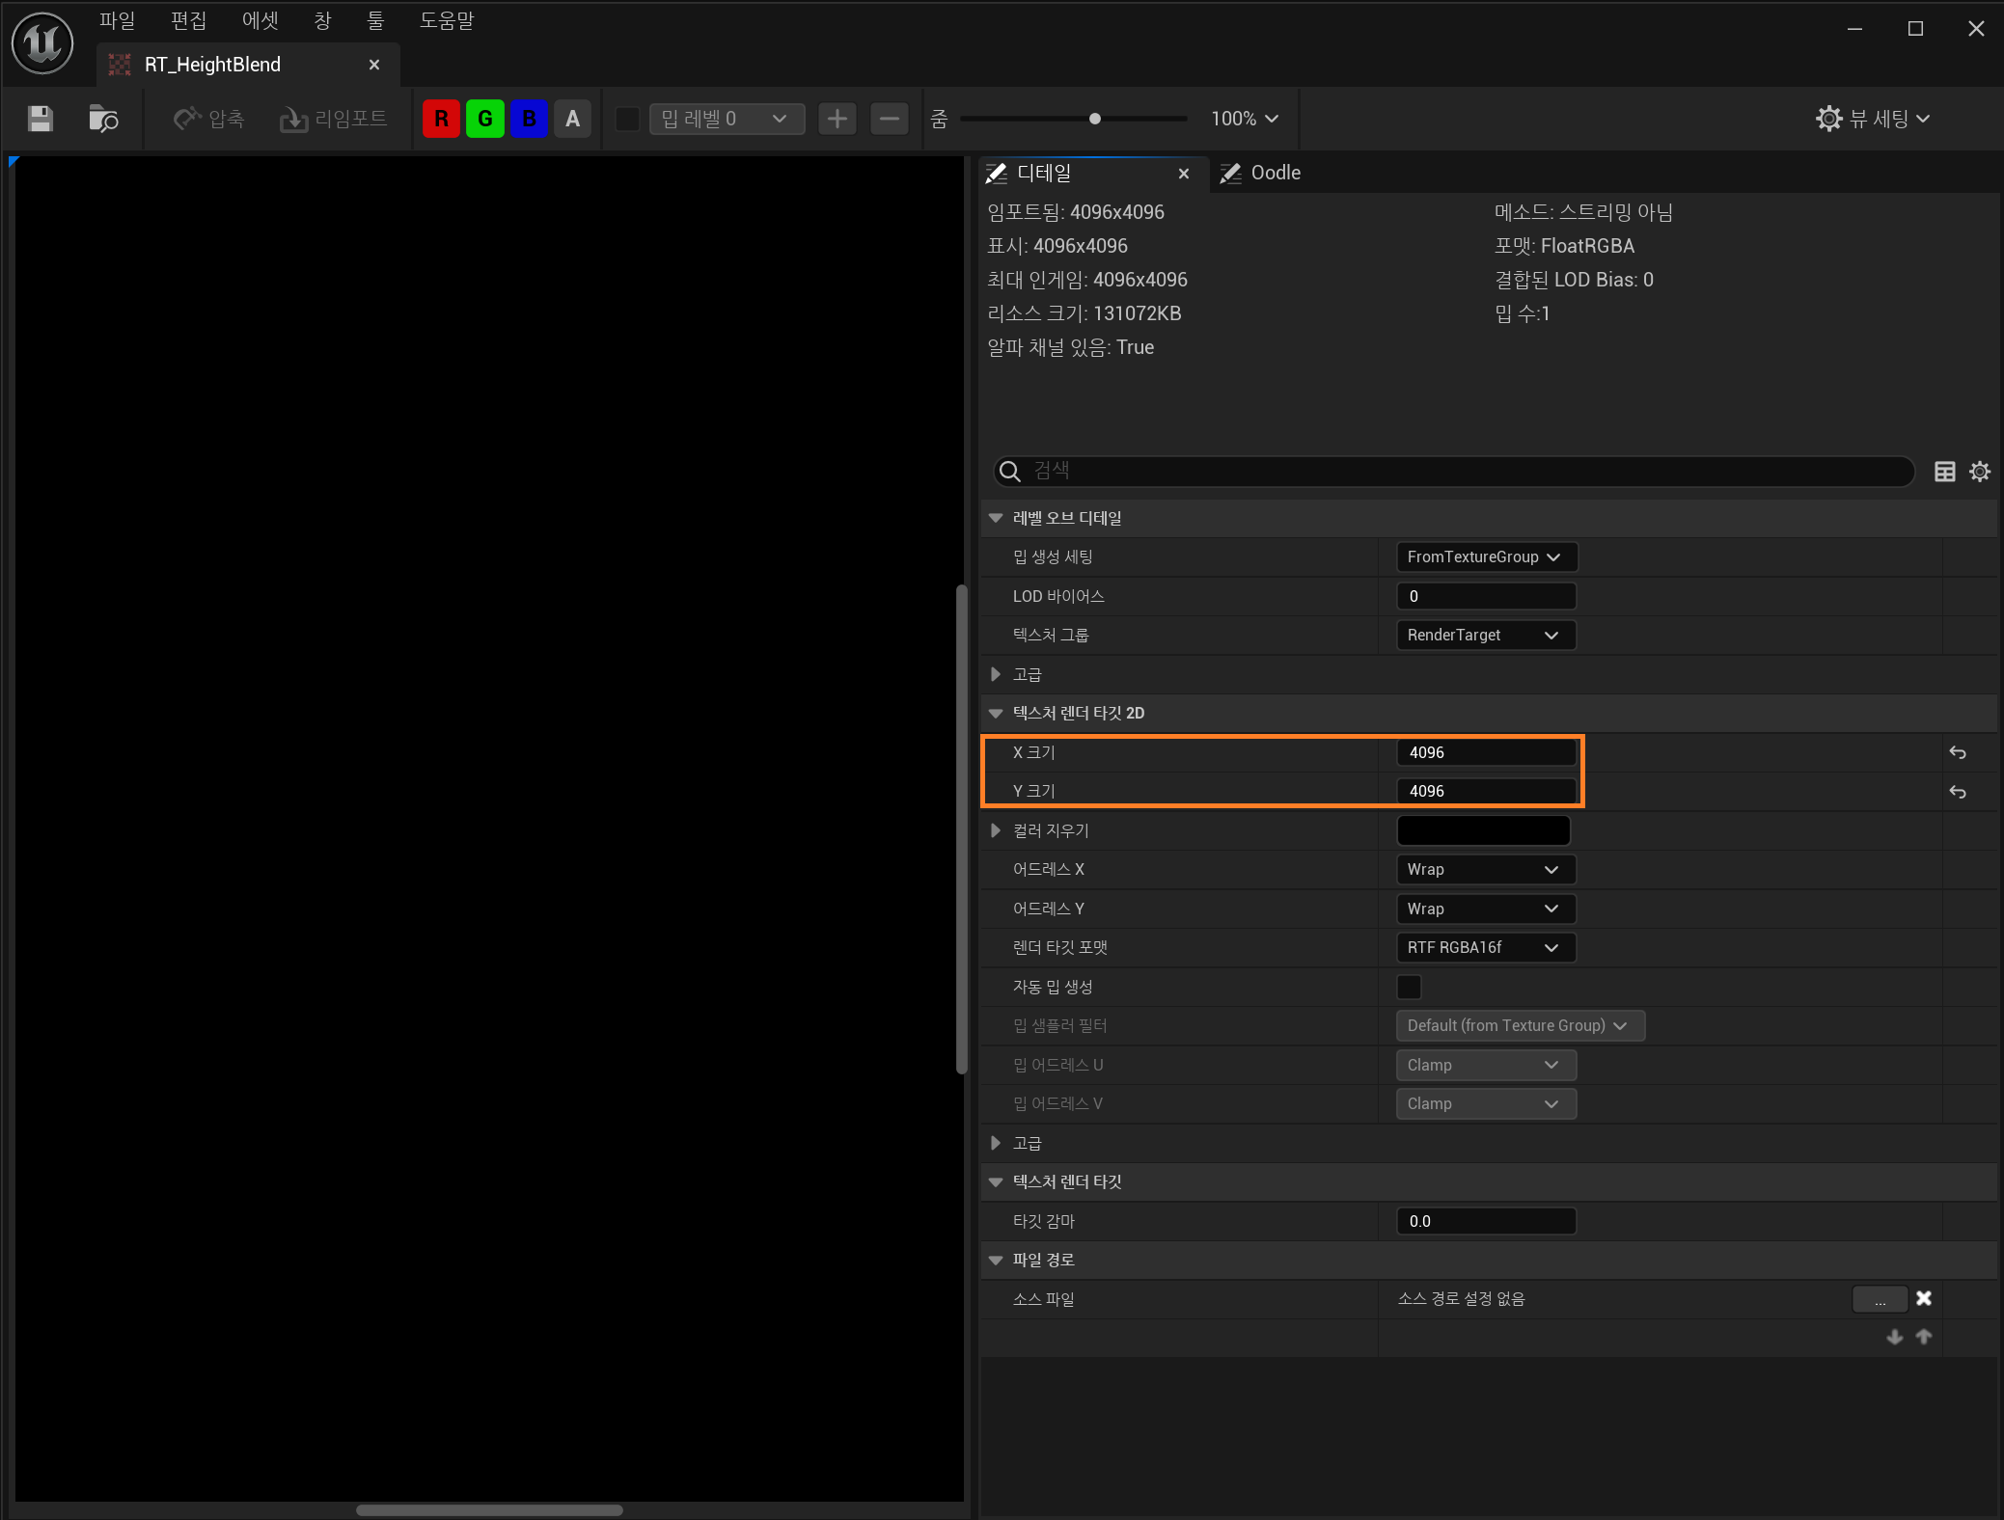The width and height of the screenshot is (2004, 1520).
Task: Open the RTF RGBA16f format dropdown
Action: pyautogui.click(x=1484, y=948)
